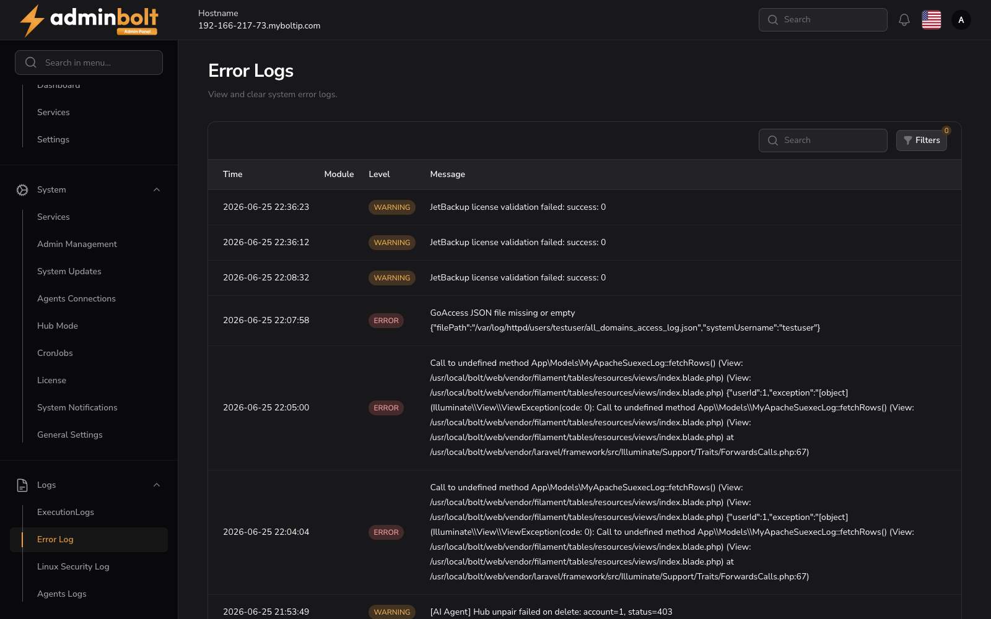This screenshot has height=619, width=991.
Task: Click AI Agent Hub unpair failed message
Action: (x=551, y=612)
